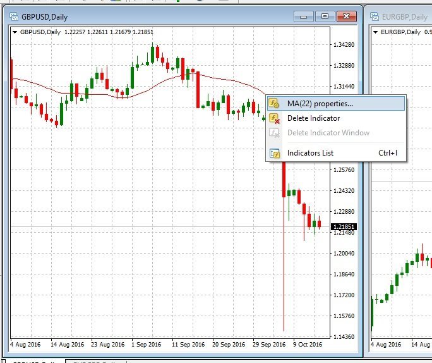The image size is (432, 363).
Task: Activate the EURGBP,Daily window title bar
Action: click(399, 16)
